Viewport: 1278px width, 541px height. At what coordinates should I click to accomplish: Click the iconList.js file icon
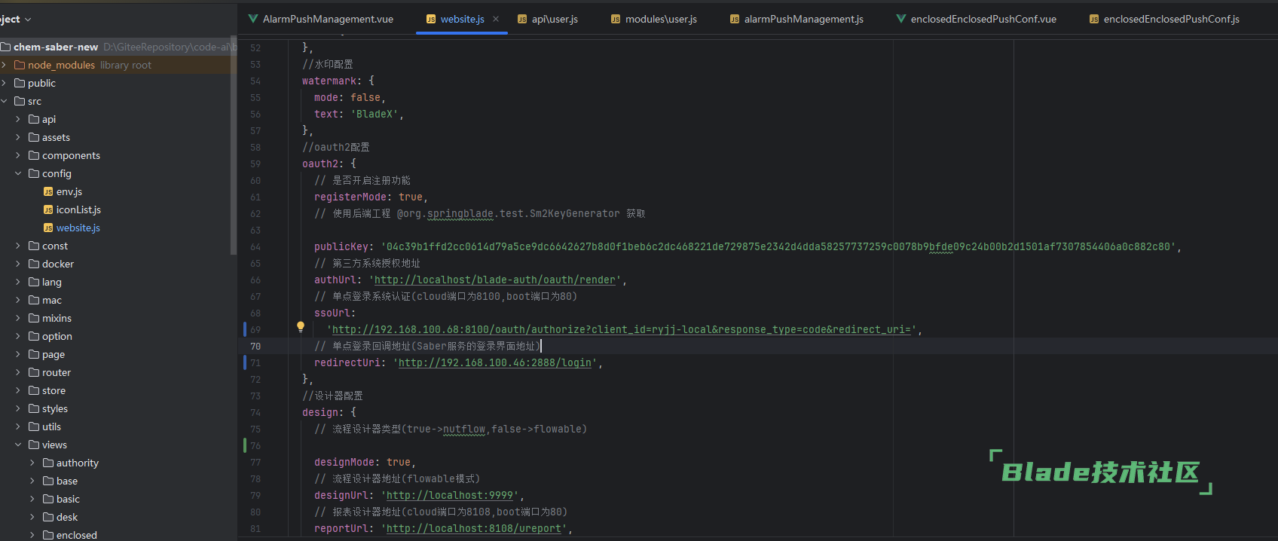[48, 209]
